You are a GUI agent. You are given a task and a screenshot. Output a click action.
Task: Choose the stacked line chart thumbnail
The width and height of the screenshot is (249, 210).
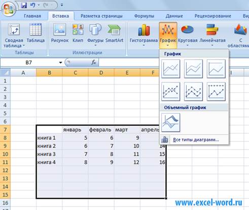193,69
